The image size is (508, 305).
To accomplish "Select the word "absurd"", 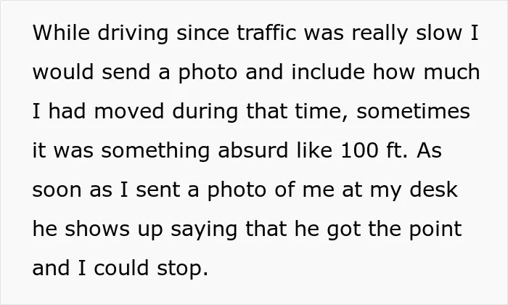I will point(253,150).
